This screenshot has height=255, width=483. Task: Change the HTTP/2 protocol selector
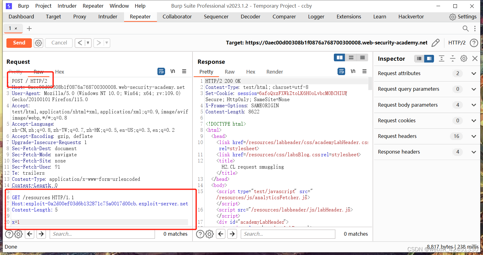[457, 43]
